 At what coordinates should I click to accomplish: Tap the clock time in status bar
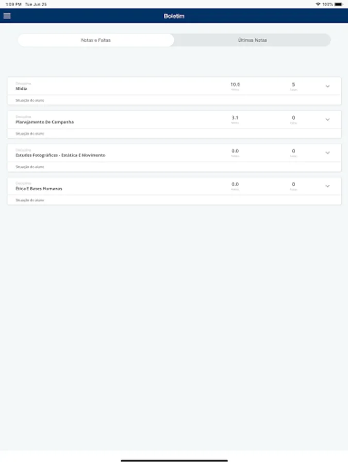[13, 4]
